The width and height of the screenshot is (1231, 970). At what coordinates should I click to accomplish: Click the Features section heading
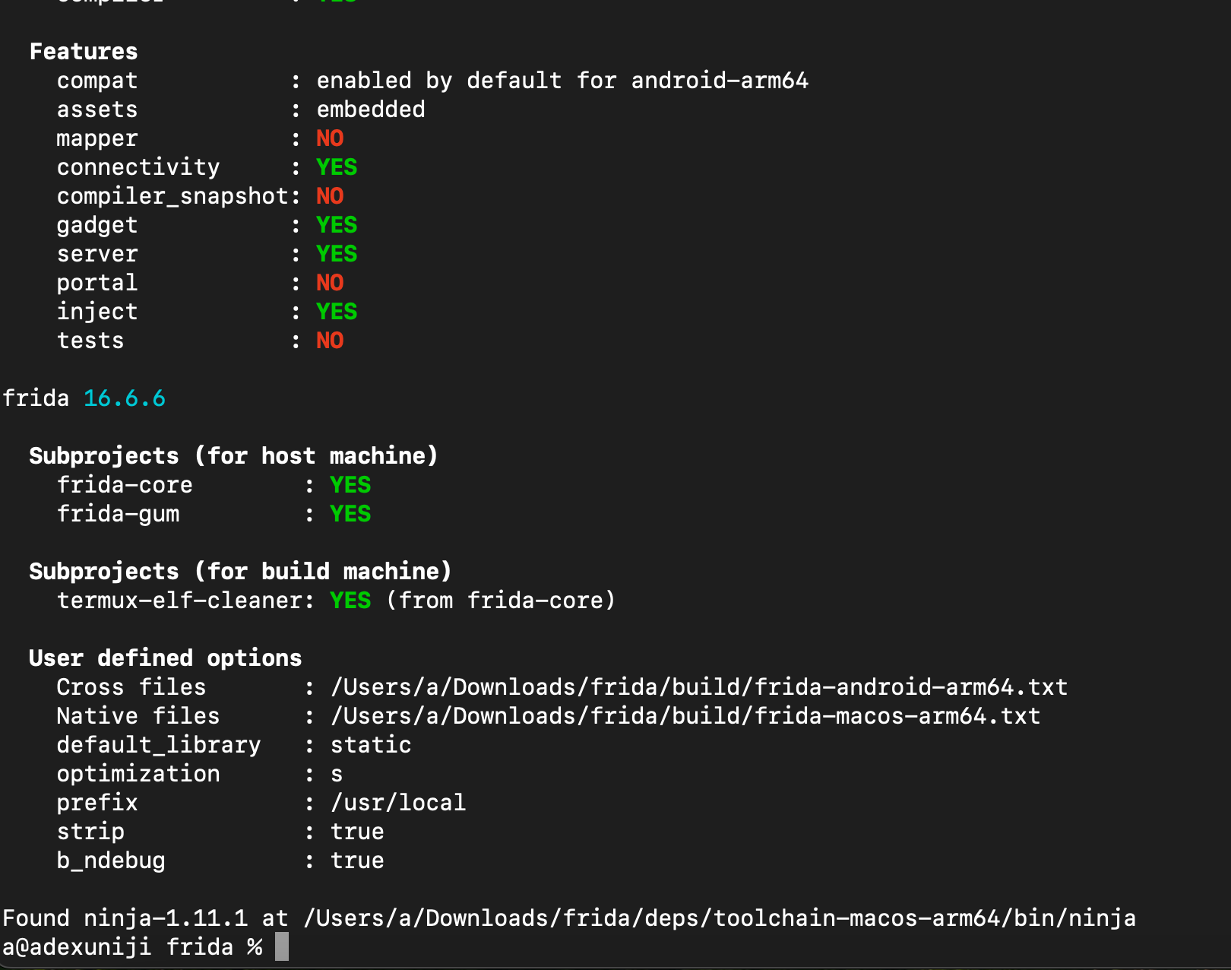pyautogui.click(x=84, y=52)
